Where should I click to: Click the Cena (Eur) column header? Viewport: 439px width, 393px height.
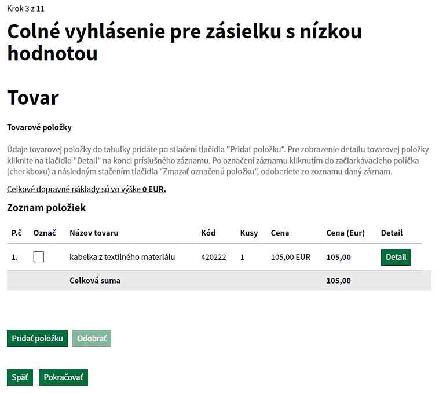346,233
